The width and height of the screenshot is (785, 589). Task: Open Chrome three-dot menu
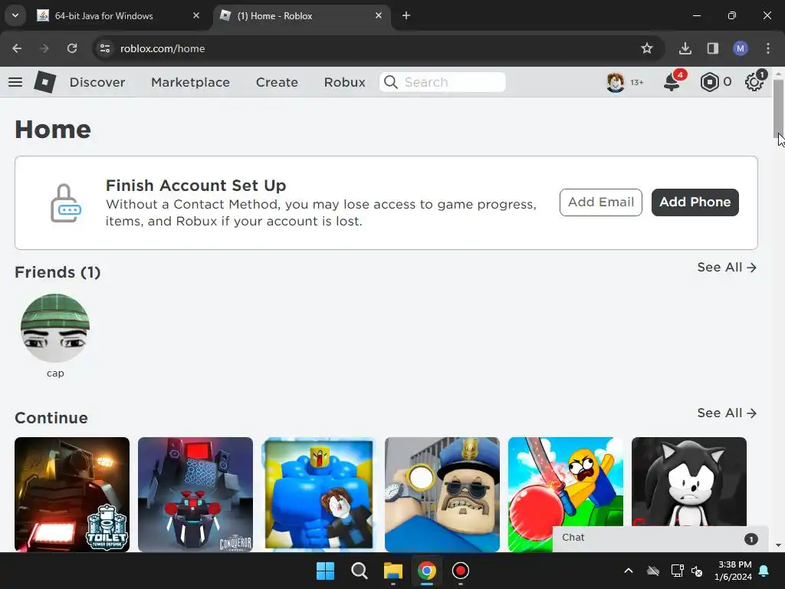(768, 48)
